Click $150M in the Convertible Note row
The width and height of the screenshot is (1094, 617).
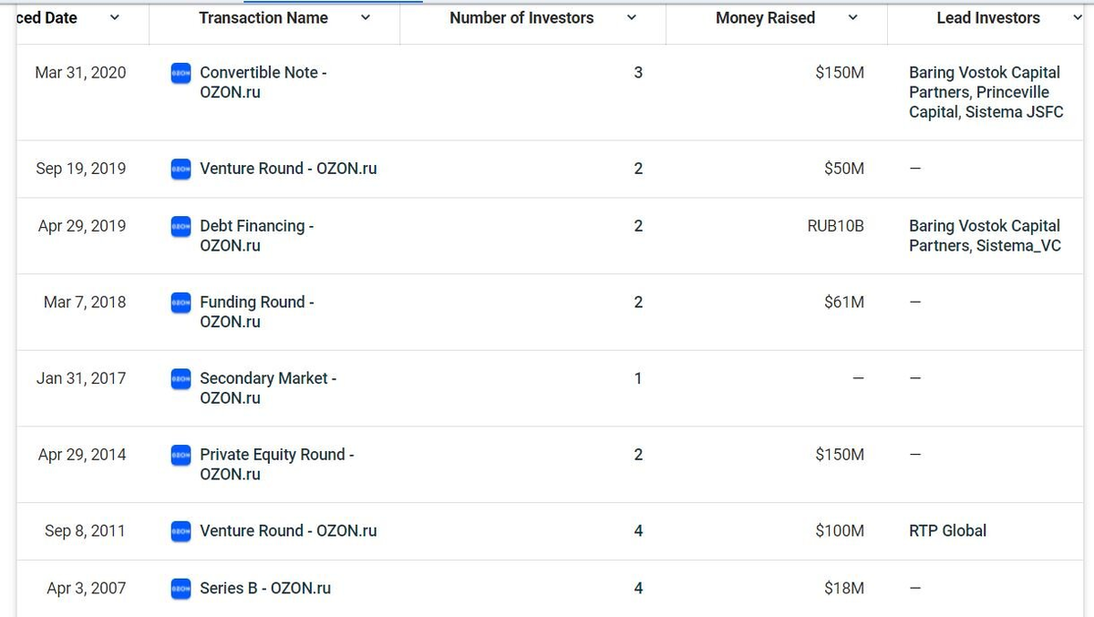841,72
